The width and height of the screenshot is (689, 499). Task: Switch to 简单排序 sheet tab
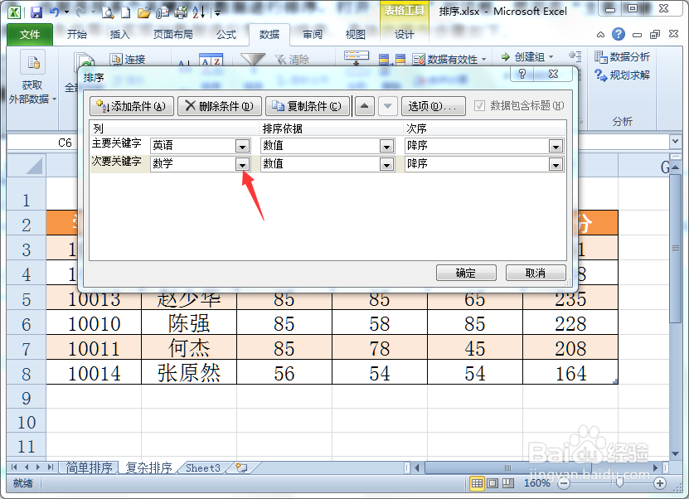click(89, 468)
